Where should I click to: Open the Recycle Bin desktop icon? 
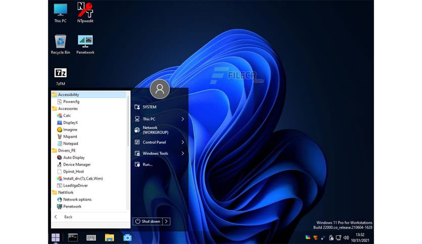(60, 43)
